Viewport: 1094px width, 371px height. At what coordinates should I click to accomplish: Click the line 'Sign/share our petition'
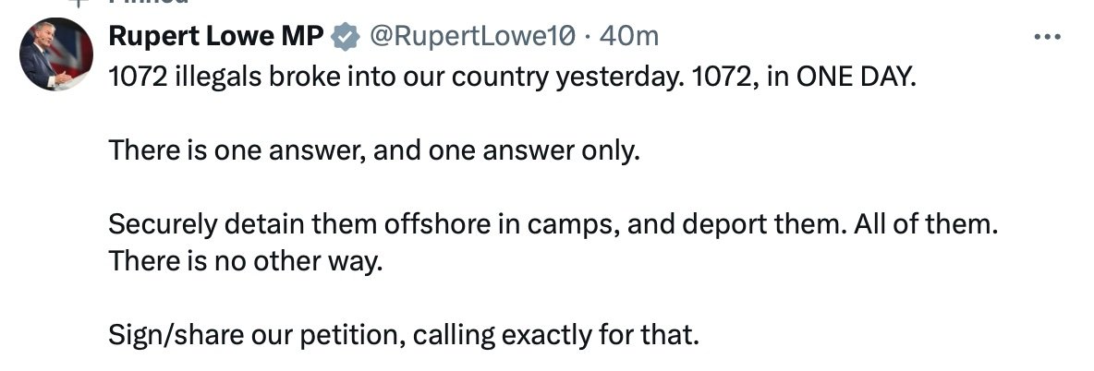(403, 335)
